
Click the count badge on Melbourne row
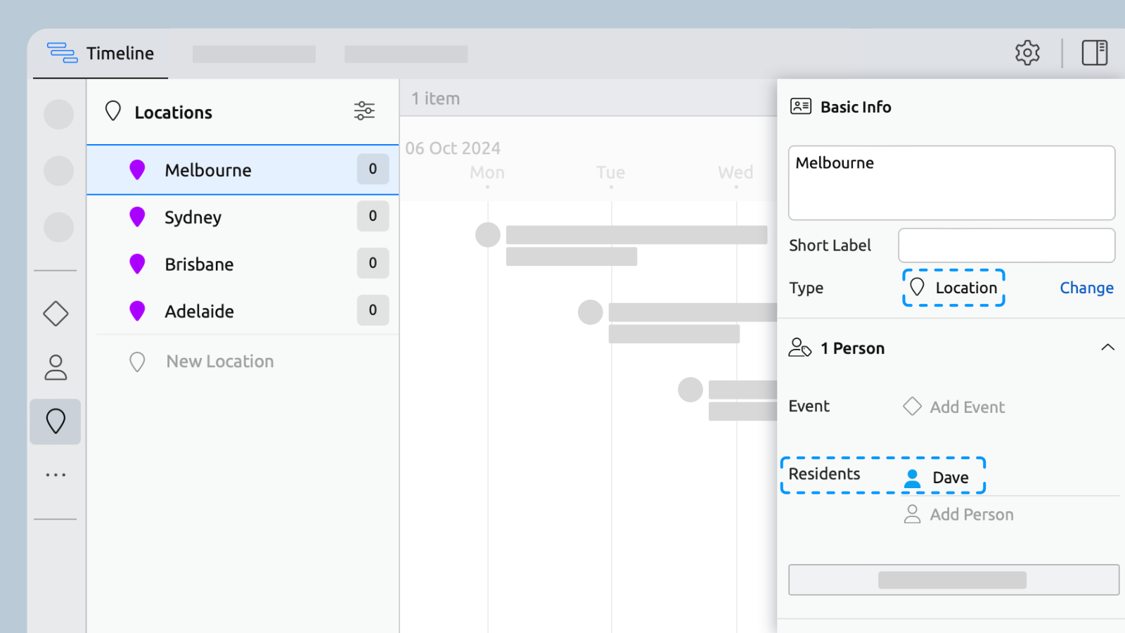tap(373, 169)
